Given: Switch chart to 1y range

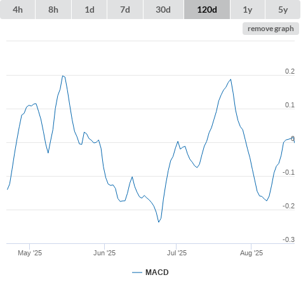Looking at the screenshot, I should [x=248, y=10].
